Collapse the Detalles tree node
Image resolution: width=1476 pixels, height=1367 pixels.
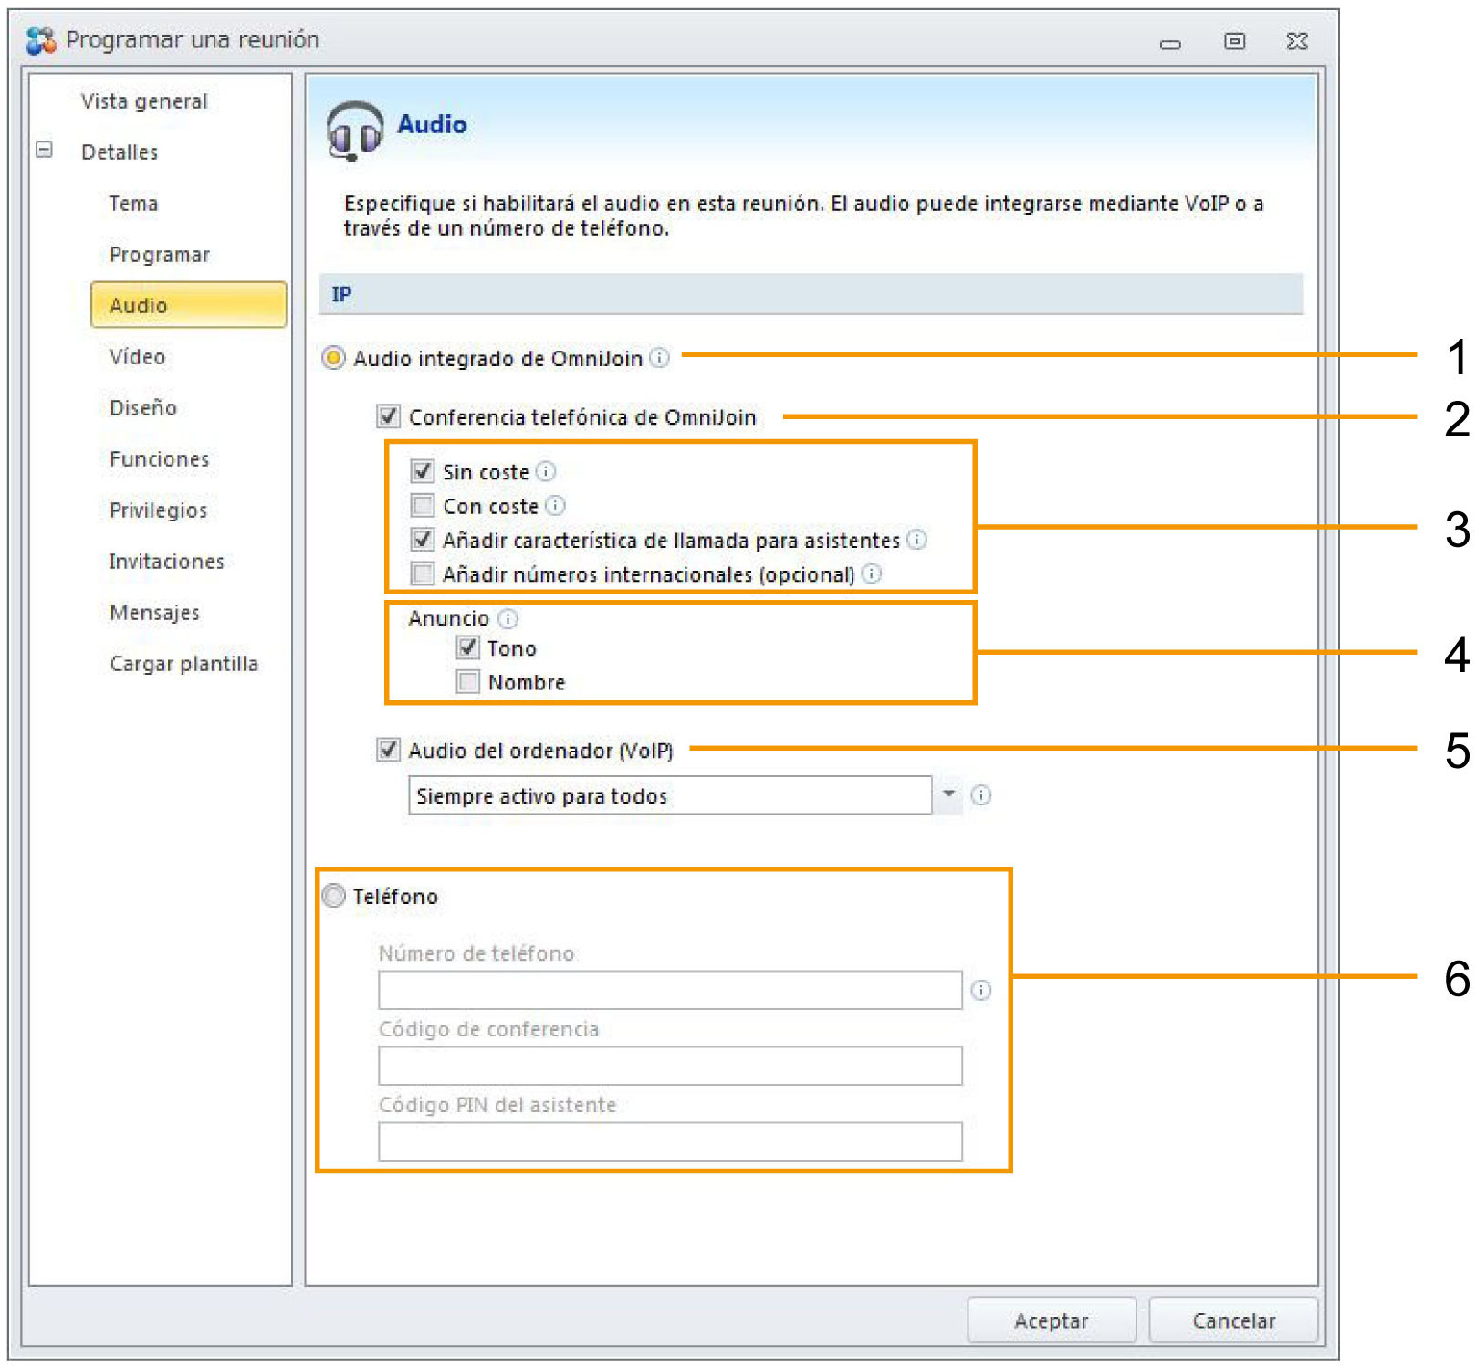click(44, 150)
